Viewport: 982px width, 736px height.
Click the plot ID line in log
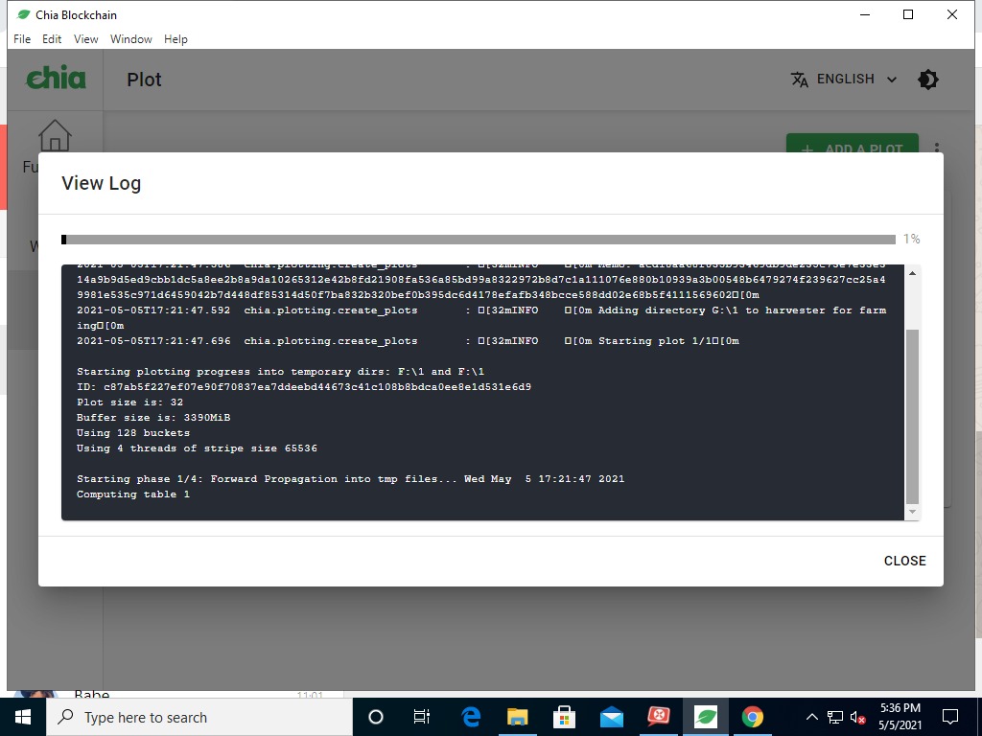click(x=304, y=387)
